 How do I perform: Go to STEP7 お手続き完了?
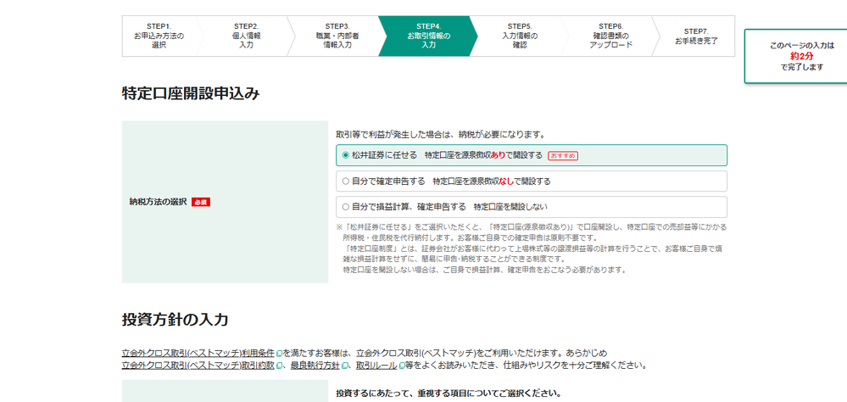pyautogui.click(x=696, y=36)
